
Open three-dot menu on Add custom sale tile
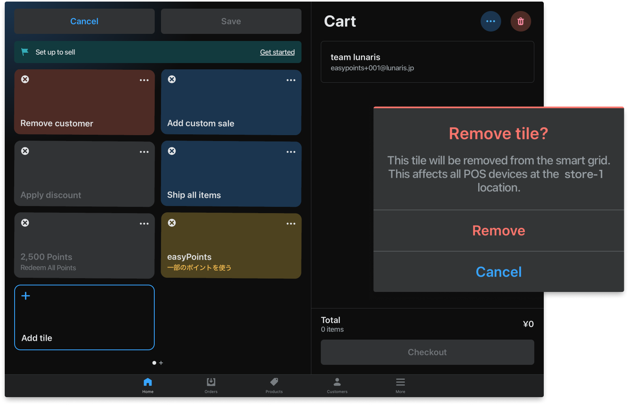pyautogui.click(x=291, y=80)
